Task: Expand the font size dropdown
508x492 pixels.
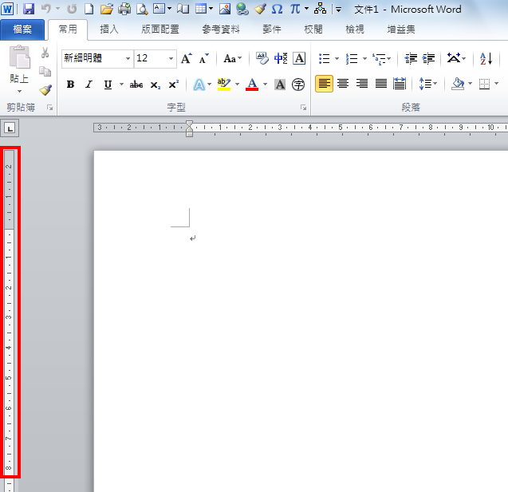Action: (171, 59)
